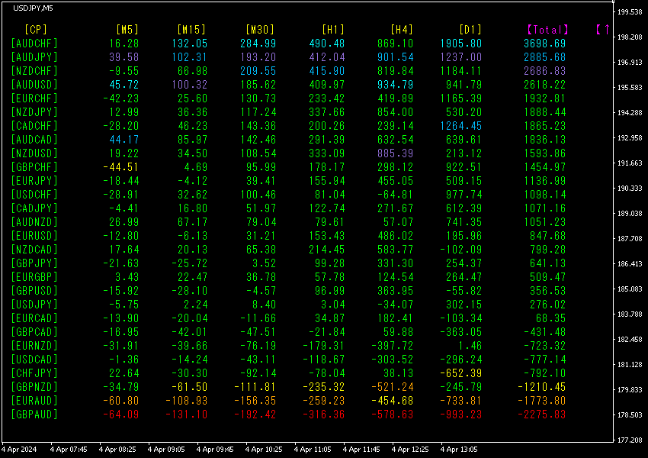The image size is (648, 458).
Task: Click the CHFJPY D1 value -652.39
Action: coord(461,373)
